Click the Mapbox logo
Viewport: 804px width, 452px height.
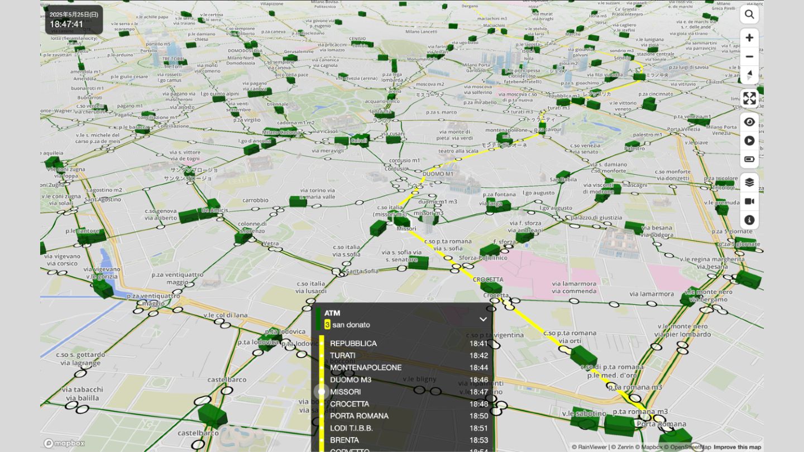tap(64, 444)
